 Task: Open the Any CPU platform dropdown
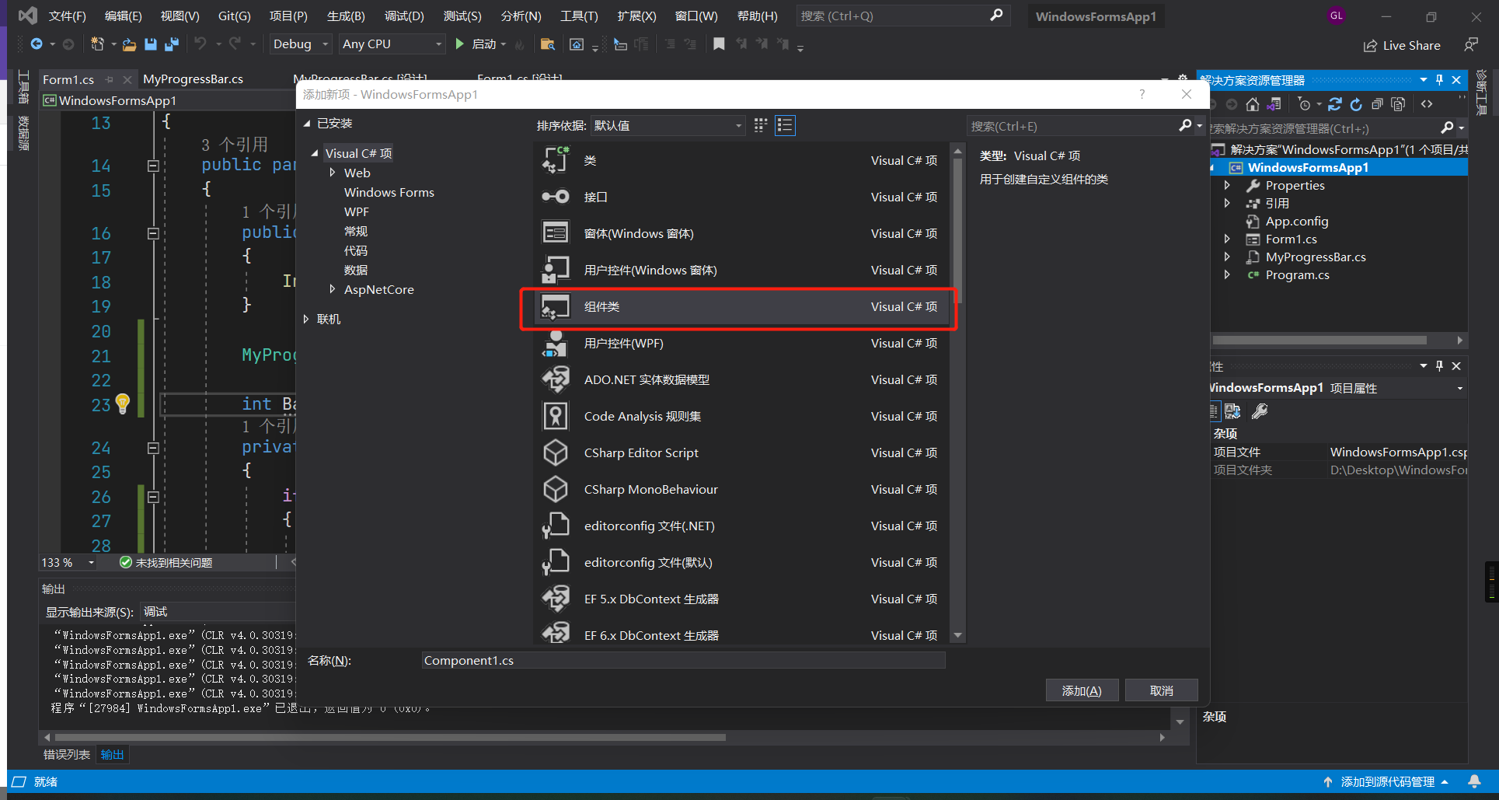(x=392, y=44)
